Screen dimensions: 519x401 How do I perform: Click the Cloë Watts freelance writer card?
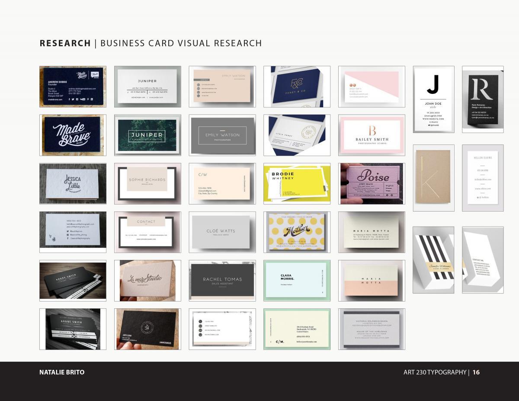(x=221, y=232)
